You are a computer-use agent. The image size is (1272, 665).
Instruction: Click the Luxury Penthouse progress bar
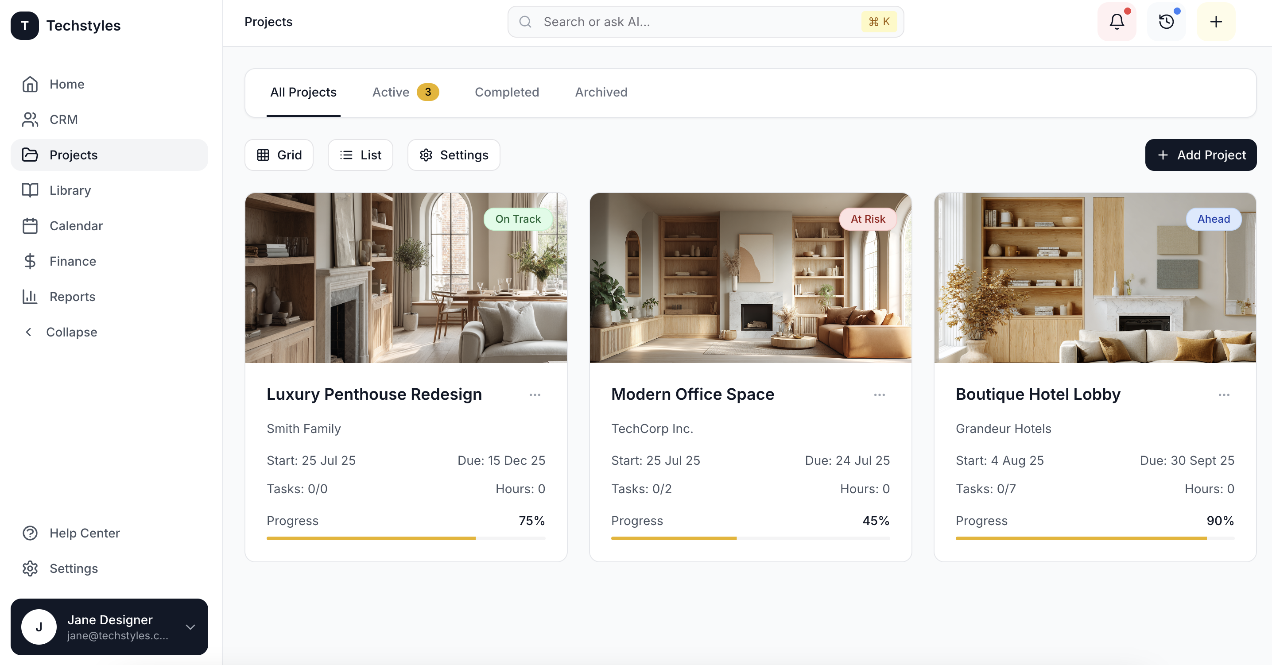click(x=405, y=538)
